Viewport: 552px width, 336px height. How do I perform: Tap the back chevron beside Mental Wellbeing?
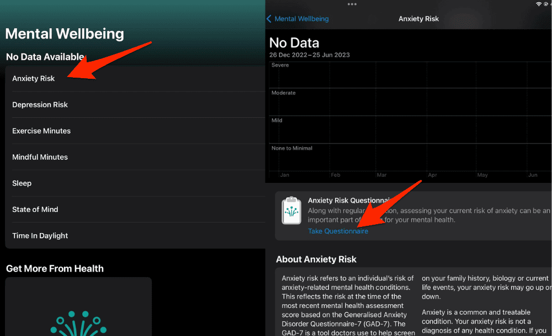[x=269, y=19]
